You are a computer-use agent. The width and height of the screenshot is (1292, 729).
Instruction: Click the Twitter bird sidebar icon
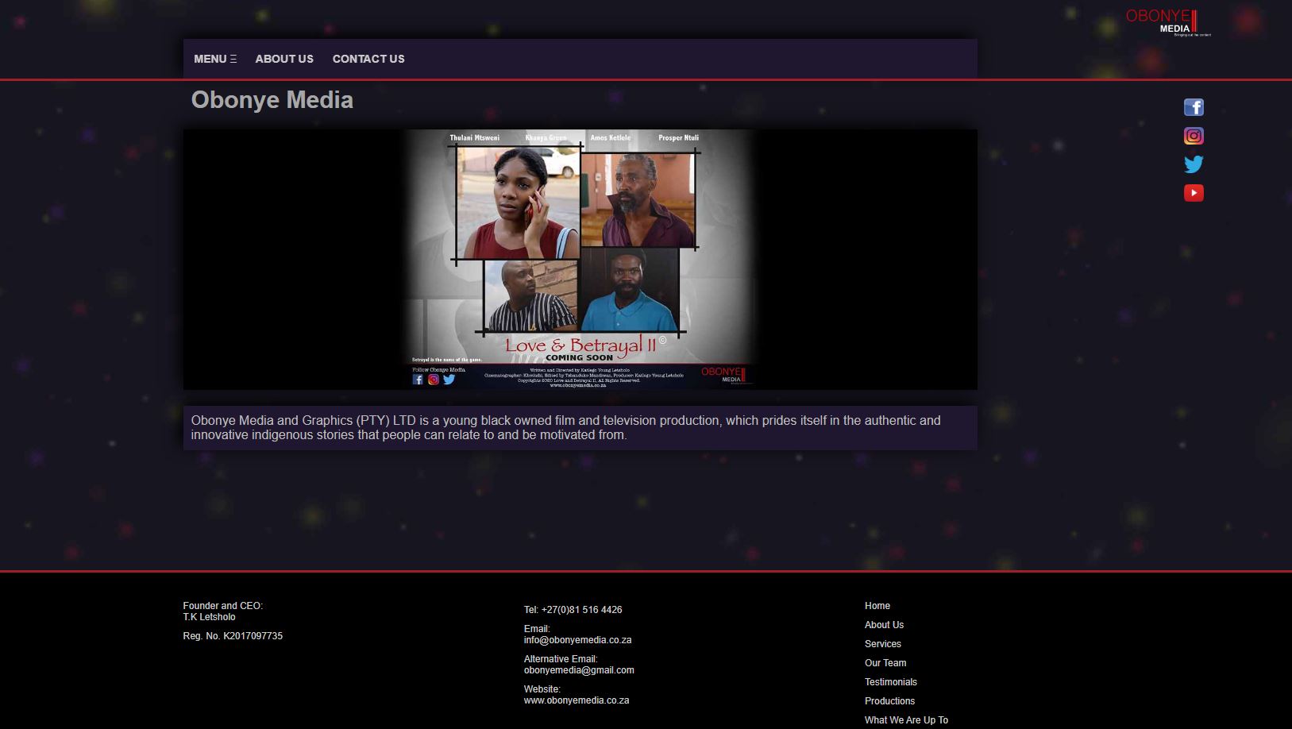1194,164
